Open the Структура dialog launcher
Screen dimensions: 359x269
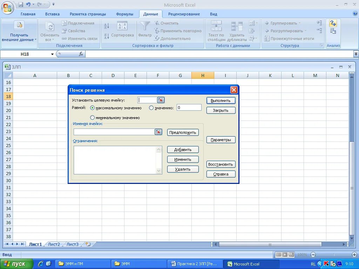(x=321, y=45)
